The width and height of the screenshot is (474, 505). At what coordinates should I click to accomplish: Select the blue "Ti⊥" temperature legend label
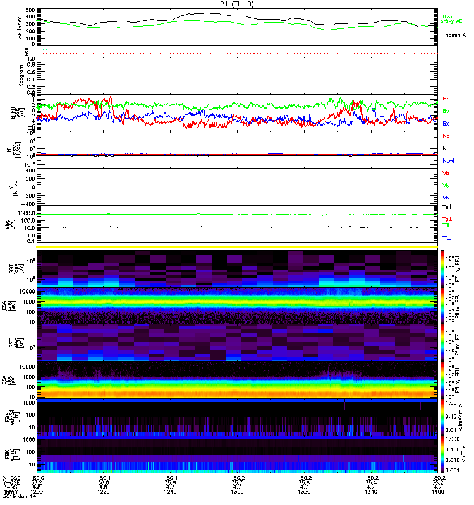tap(446, 238)
